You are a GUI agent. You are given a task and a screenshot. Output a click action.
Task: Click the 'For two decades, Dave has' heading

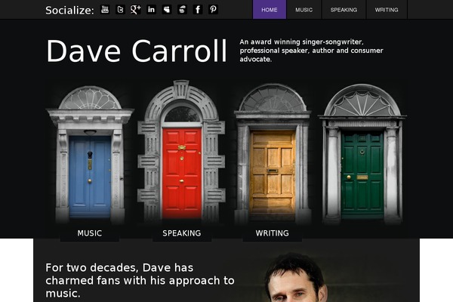(x=140, y=280)
